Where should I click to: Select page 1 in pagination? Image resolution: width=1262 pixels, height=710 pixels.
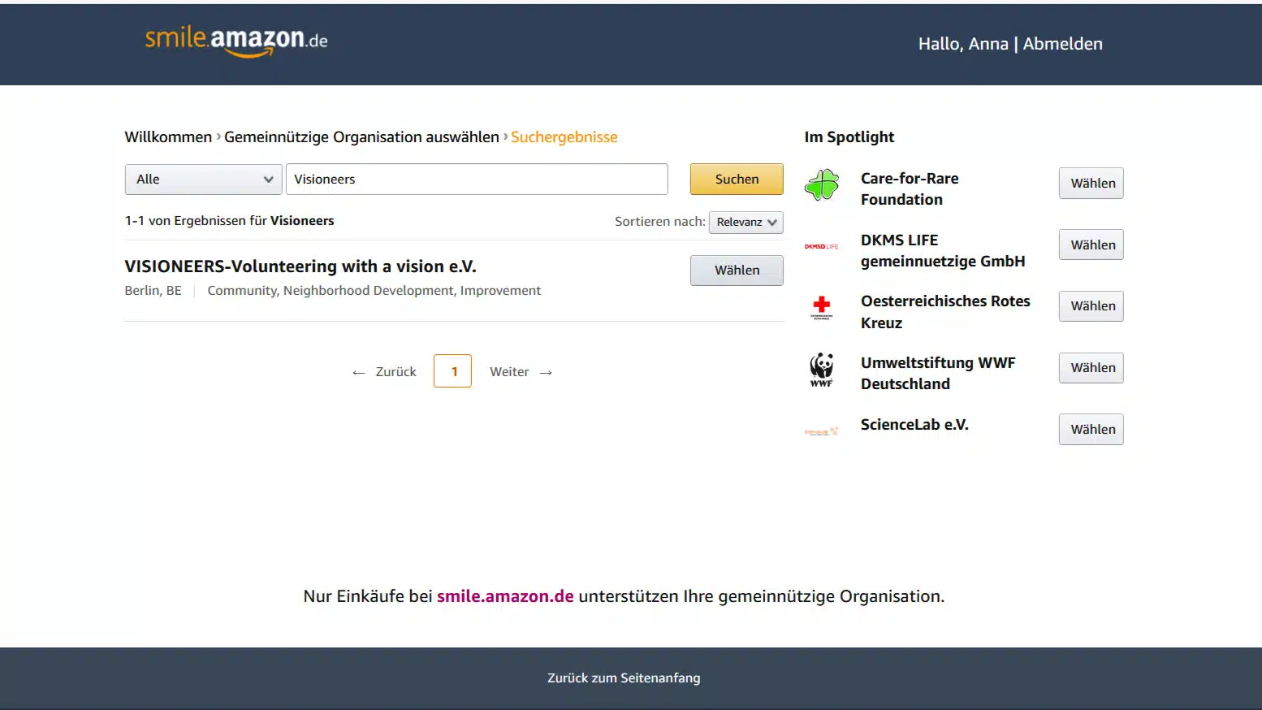452,371
